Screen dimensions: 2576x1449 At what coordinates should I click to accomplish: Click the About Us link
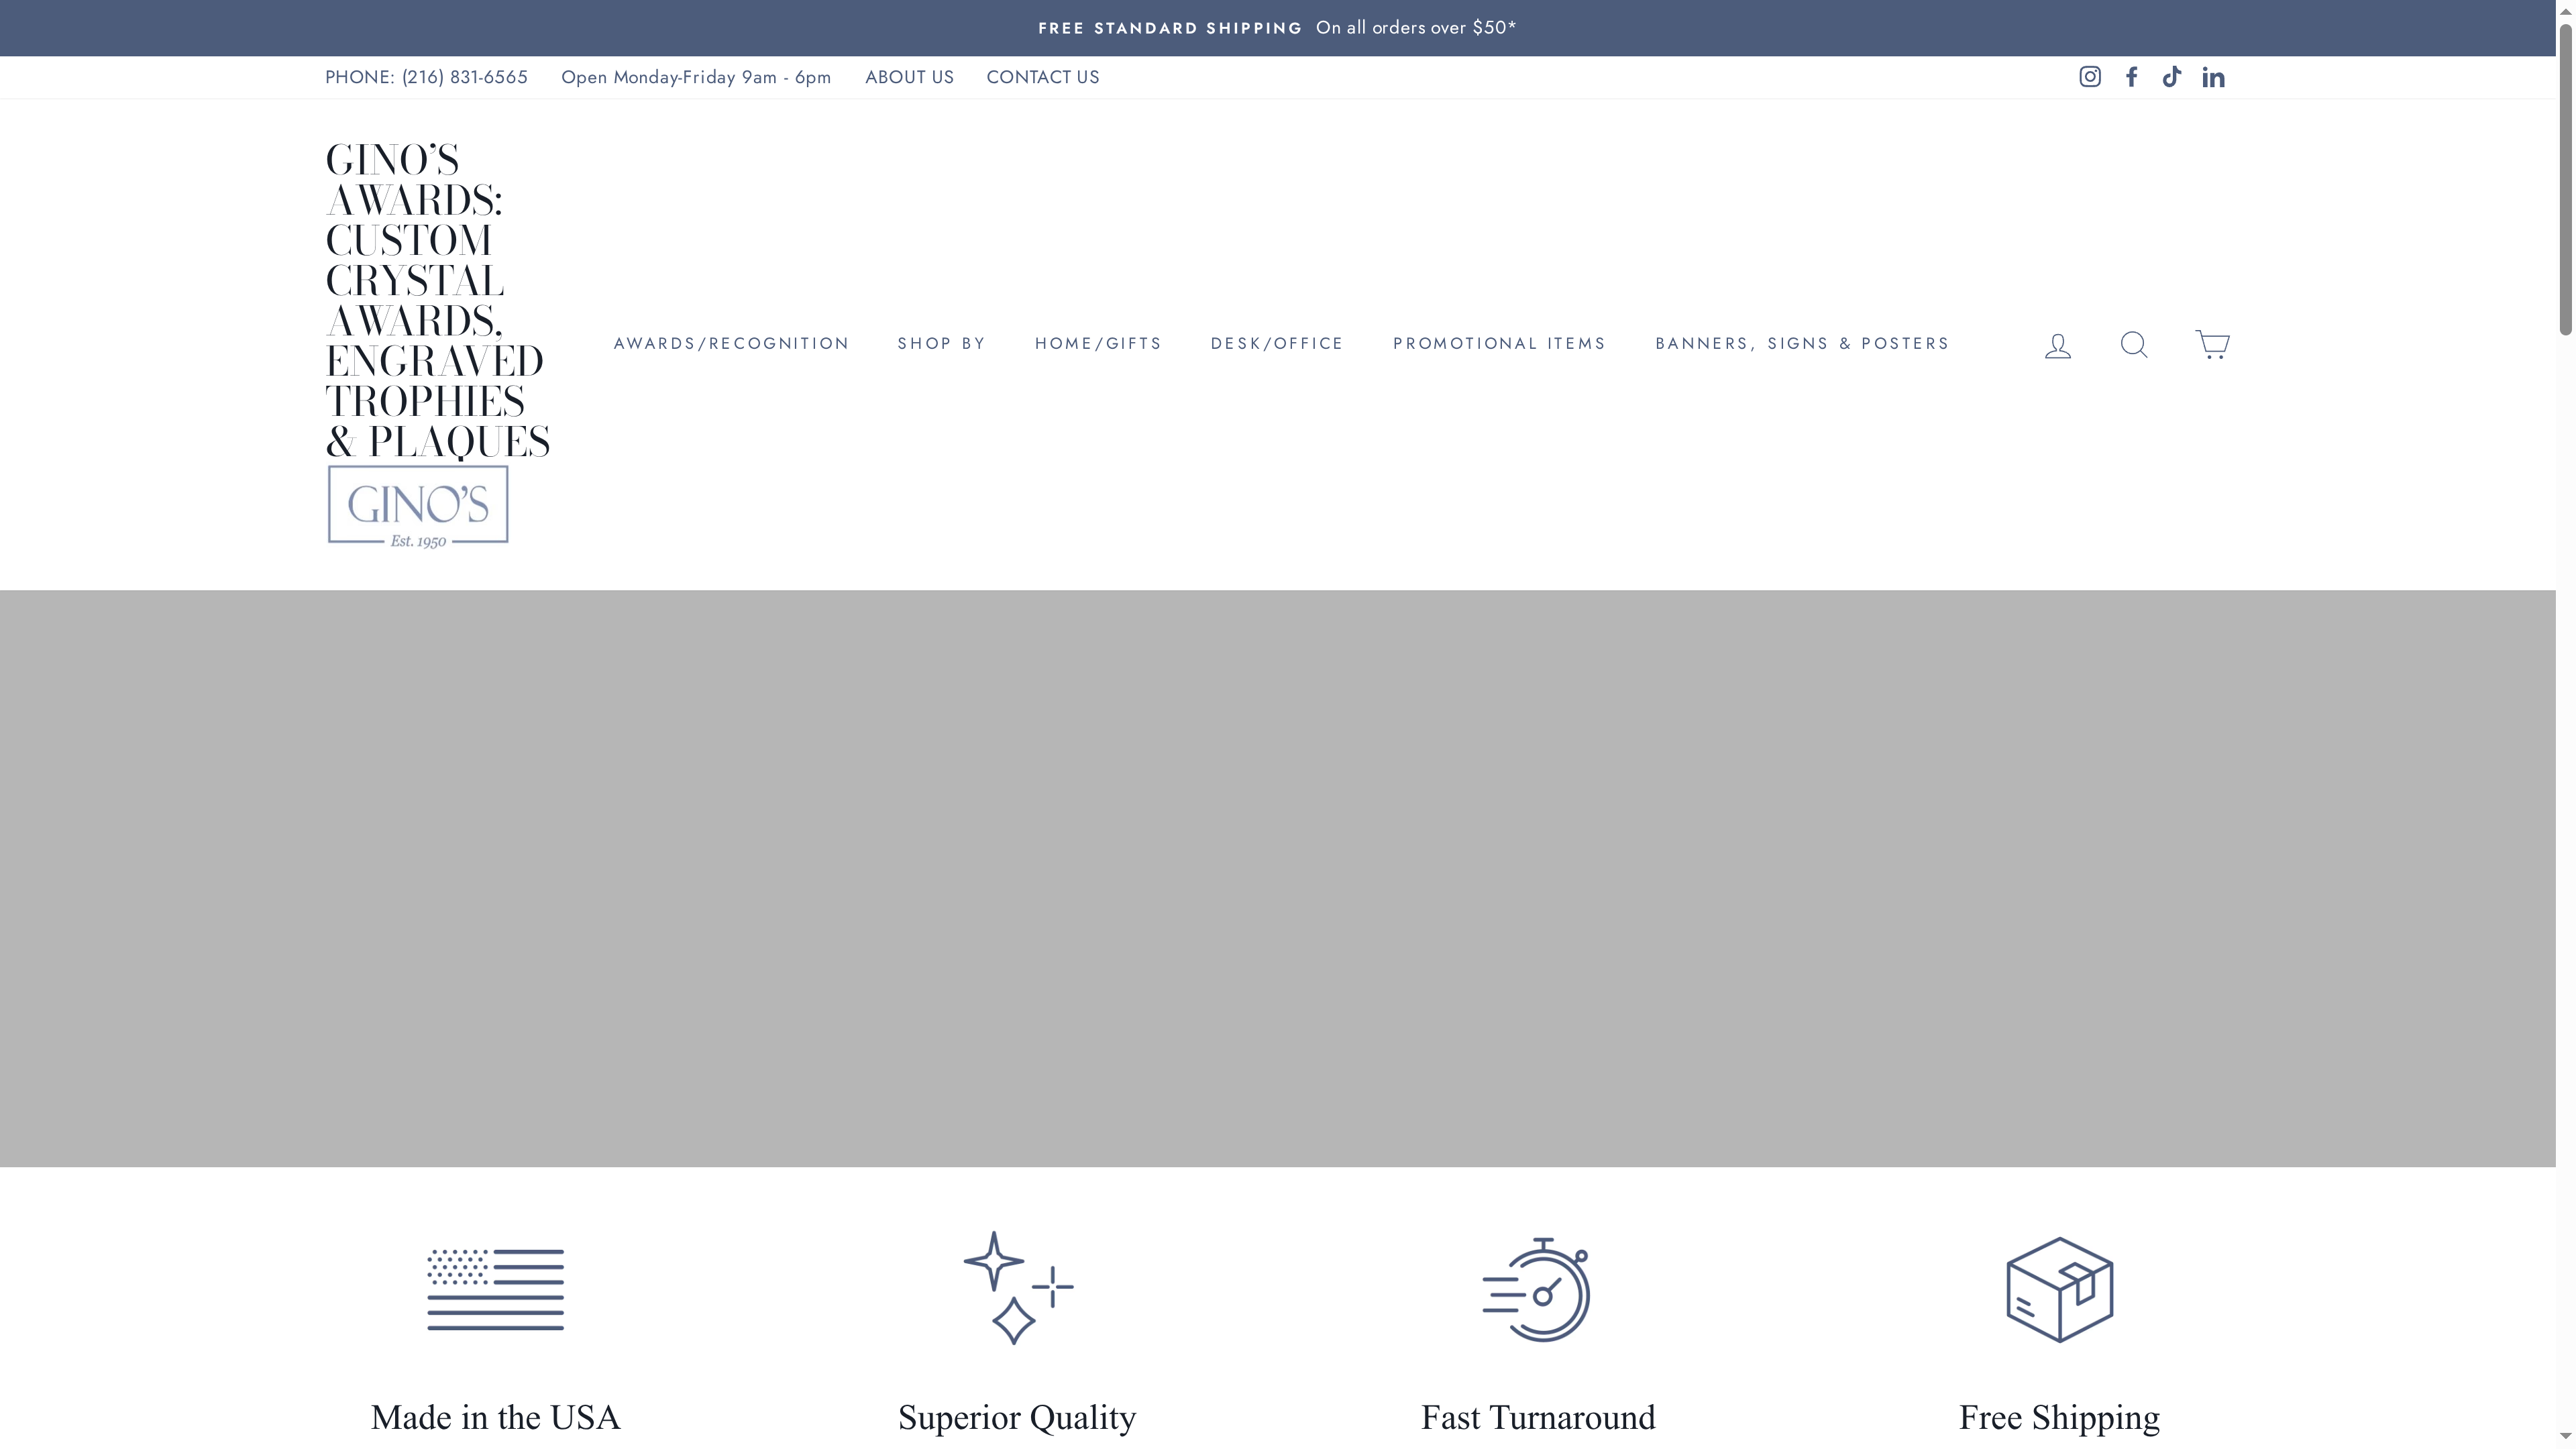909,77
